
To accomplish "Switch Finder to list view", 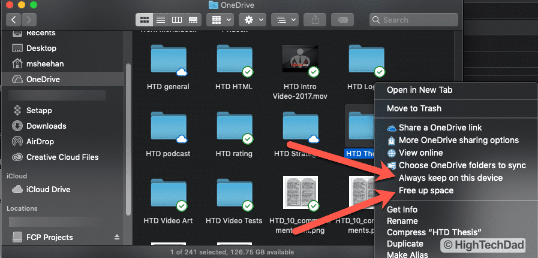I will tap(161, 20).
